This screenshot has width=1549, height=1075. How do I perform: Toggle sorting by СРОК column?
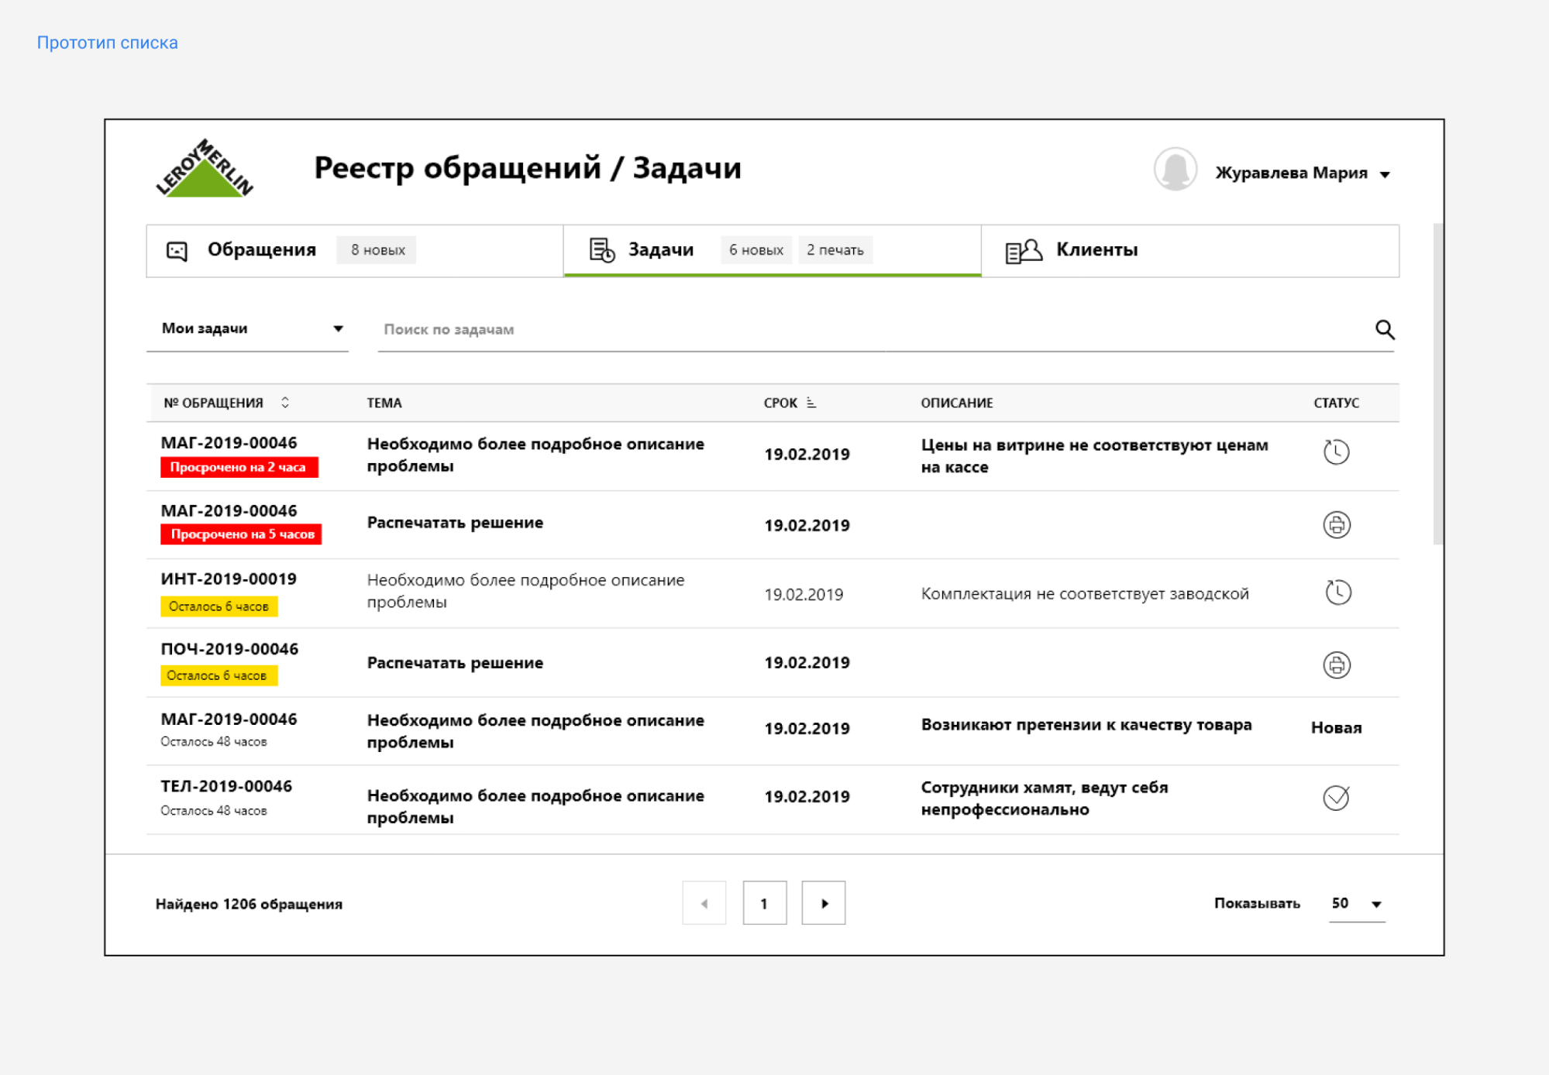point(811,402)
